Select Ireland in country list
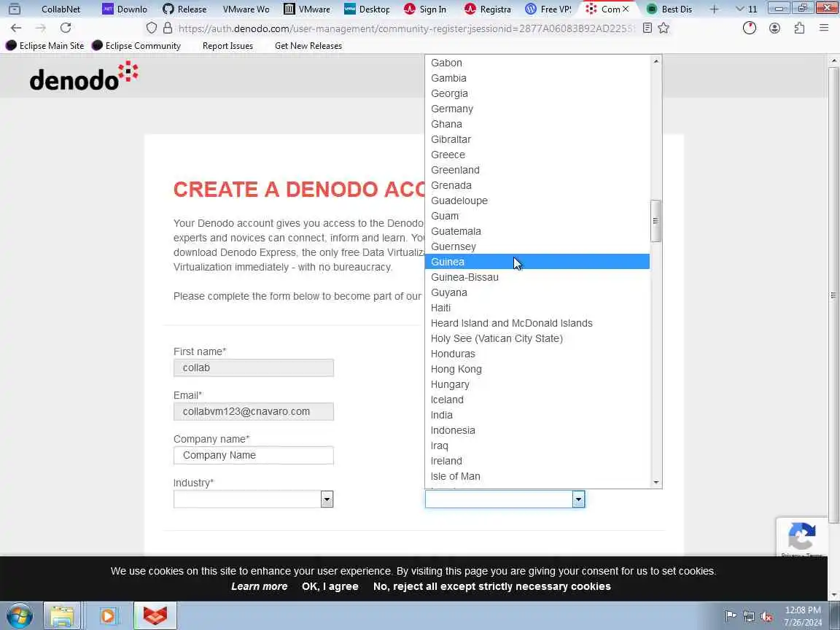 pyautogui.click(x=537, y=461)
